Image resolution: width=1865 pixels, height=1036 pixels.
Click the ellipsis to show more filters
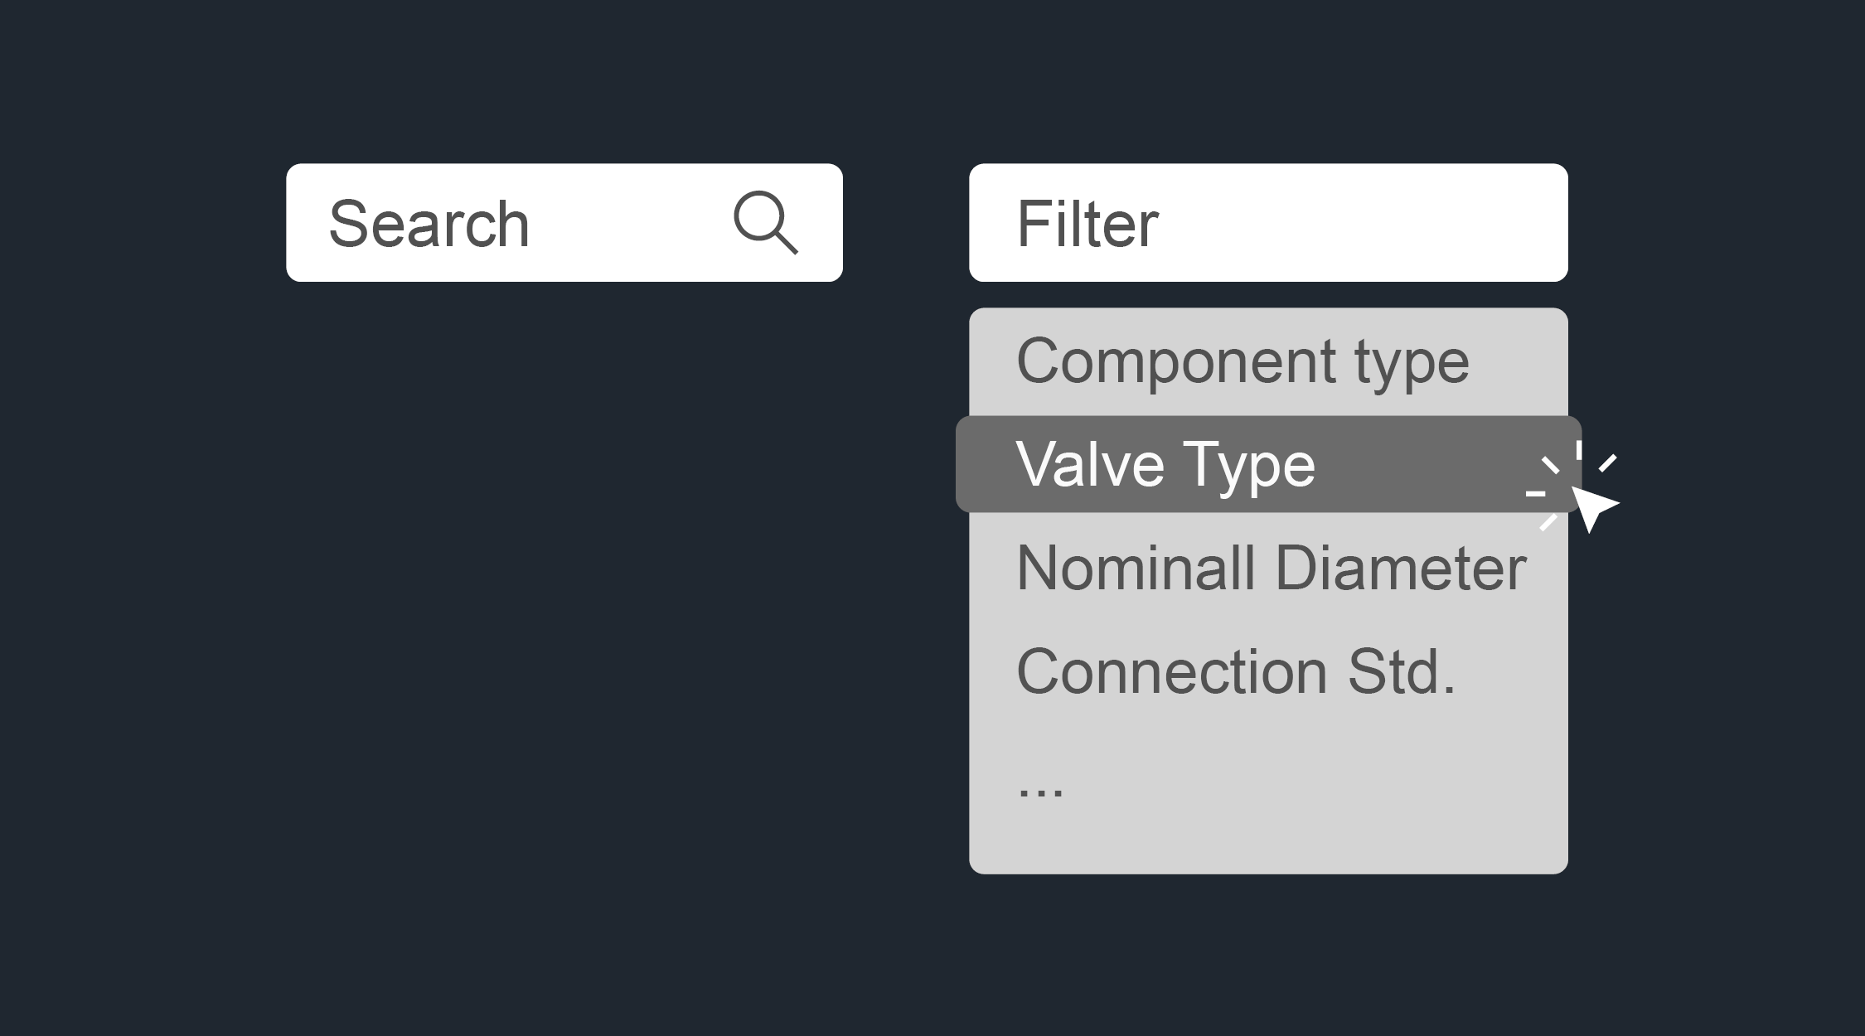tap(1039, 786)
